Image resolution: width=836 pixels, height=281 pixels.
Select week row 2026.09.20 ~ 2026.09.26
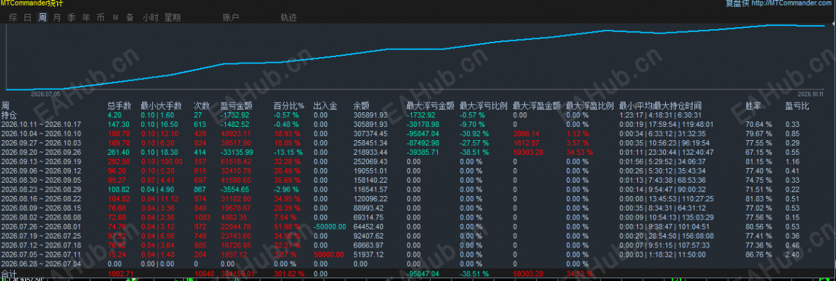(40, 152)
